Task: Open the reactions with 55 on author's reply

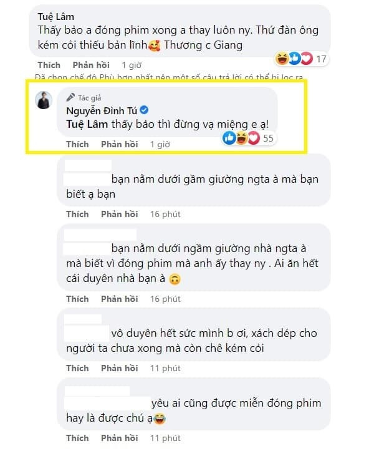Action: [x=249, y=138]
